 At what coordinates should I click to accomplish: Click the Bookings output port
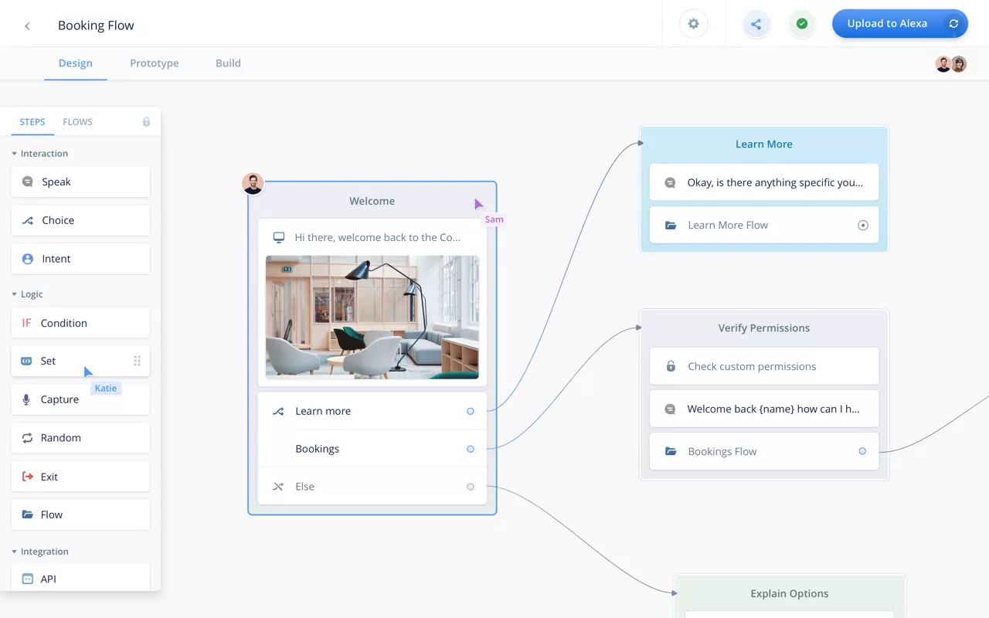click(x=470, y=449)
